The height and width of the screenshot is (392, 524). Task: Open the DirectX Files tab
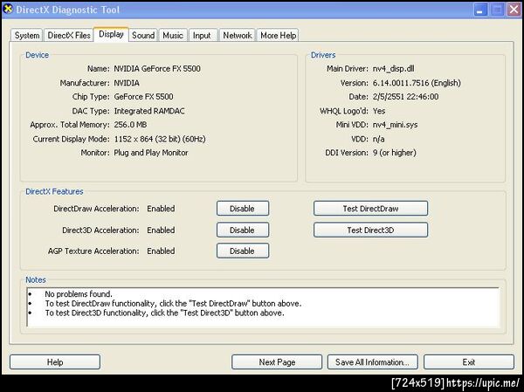coord(69,35)
